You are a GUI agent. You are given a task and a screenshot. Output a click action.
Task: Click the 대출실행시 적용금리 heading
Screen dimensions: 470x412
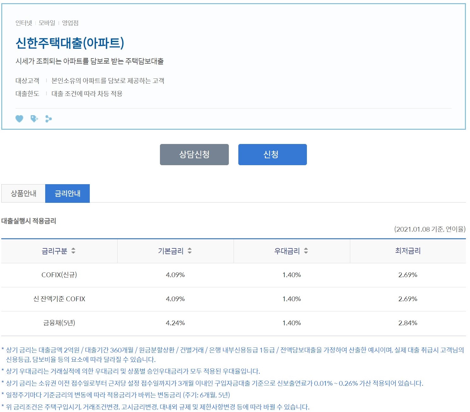pyautogui.click(x=29, y=221)
